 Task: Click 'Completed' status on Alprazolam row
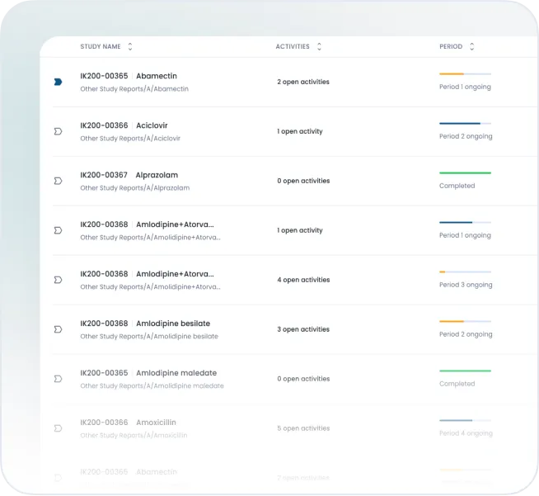click(457, 186)
